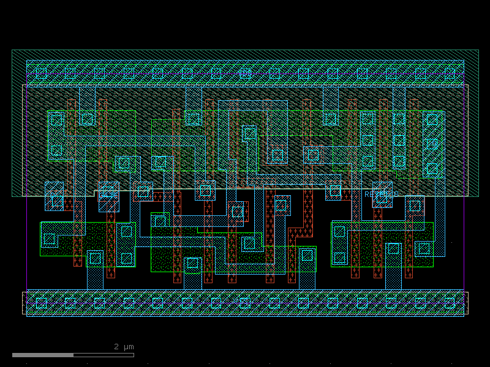Viewport: 490px width, 367px height.
Task: Click the leftmost contact on top power rail
Action: pos(41,73)
